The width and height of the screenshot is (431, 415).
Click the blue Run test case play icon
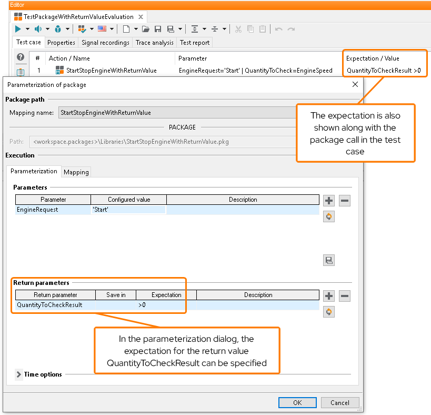(18, 29)
